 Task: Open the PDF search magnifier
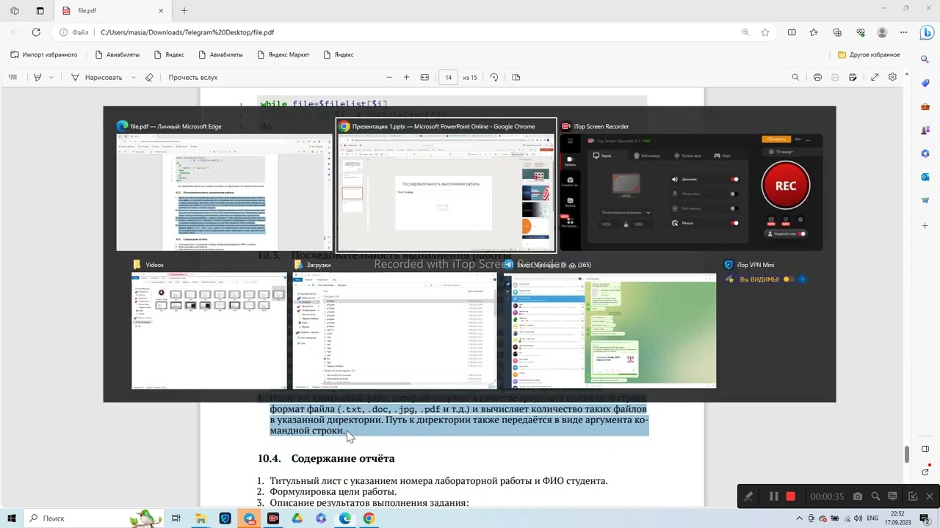coord(795,77)
